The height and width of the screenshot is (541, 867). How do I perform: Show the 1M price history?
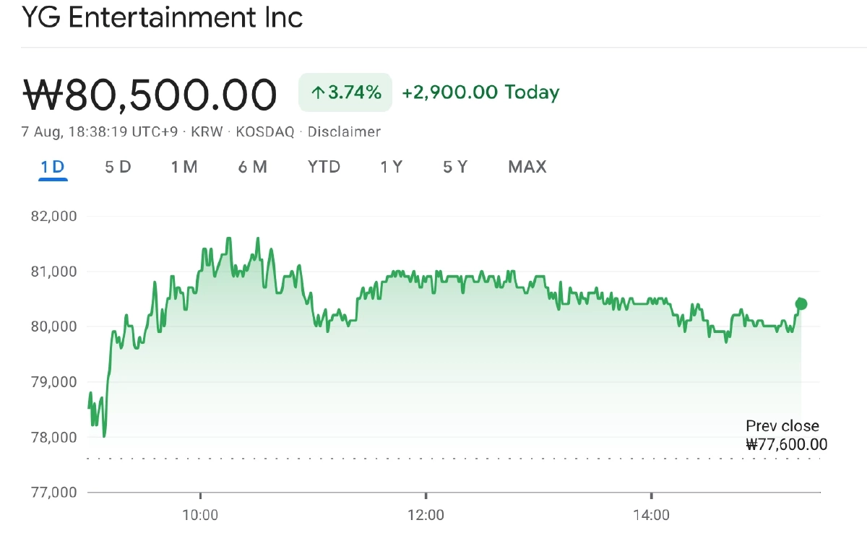coord(184,168)
